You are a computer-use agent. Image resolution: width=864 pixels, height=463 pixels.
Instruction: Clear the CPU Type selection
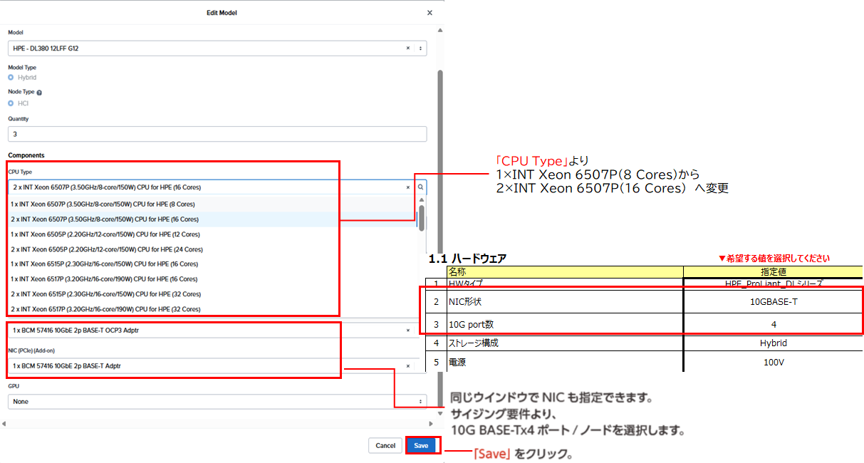[408, 187]
